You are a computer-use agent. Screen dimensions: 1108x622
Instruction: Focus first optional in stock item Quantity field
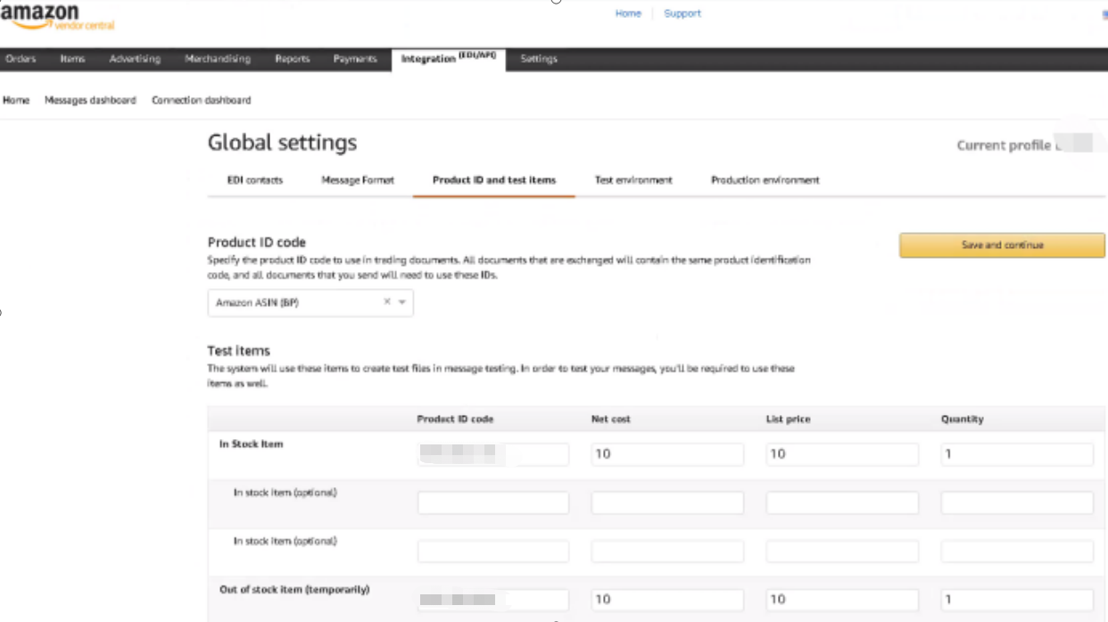pyautogui.click(x=1017, y=502)
